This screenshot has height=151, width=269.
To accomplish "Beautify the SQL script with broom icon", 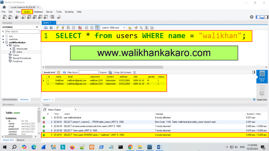I will 136,28.
